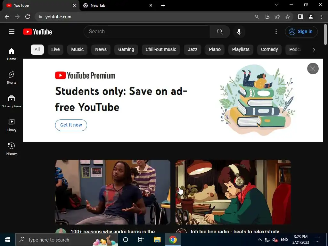Image resolution: width=328 pixels, height=246 pixels.
Task: Open a new tab with the plus button
Action: [163, 5]
